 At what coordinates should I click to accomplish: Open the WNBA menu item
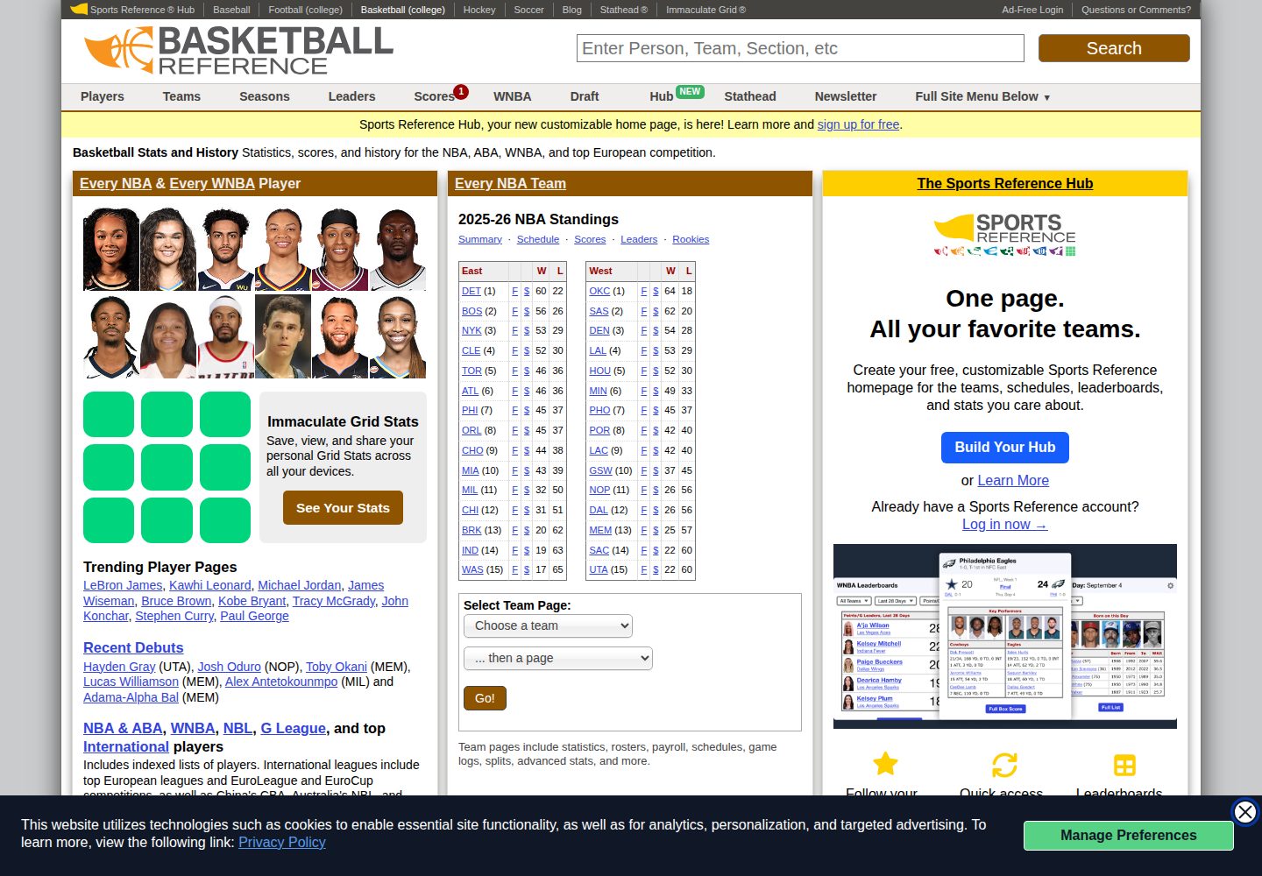pyautogui.click(x=513, y=96)
